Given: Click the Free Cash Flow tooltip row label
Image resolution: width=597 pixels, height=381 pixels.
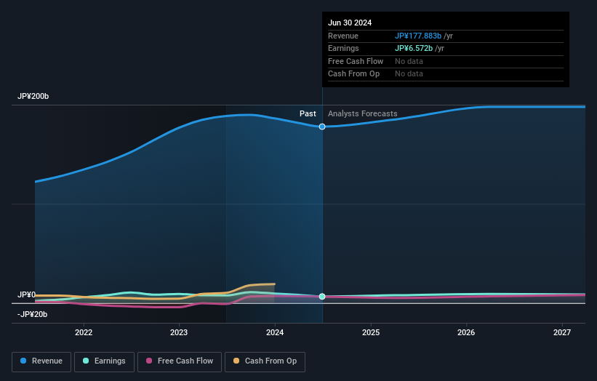Looking at the screenshot, I should (x=356, y=61).
